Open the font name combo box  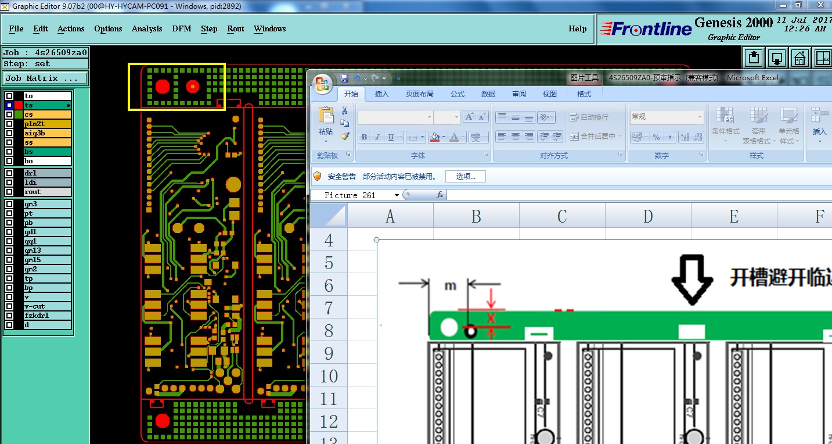click(x=395, y=117)
